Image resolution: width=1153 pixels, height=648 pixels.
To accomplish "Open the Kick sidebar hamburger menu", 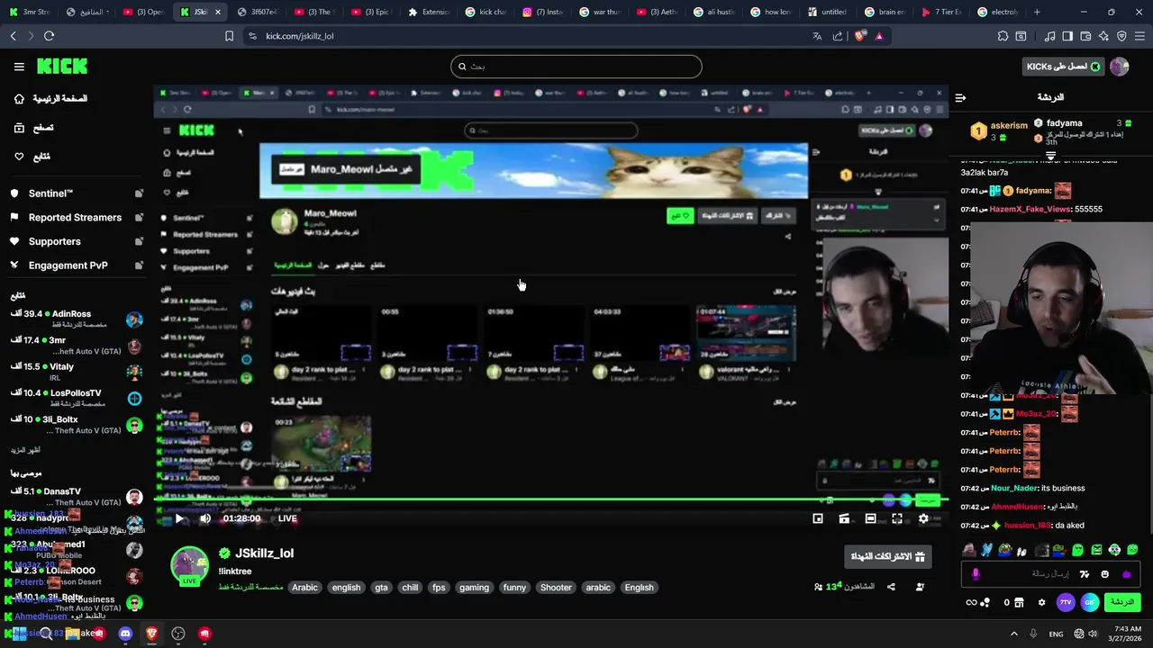I will (19, 67).
